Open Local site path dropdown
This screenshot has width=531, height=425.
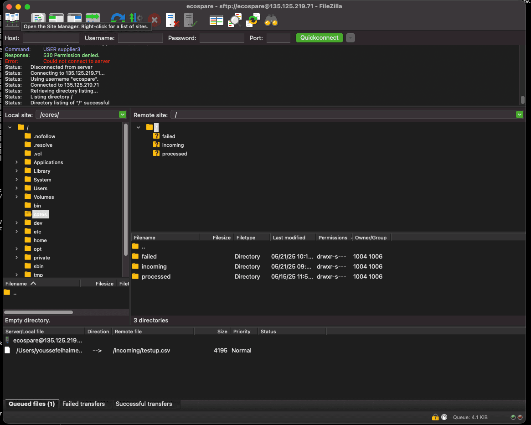[x=123, y=114]
